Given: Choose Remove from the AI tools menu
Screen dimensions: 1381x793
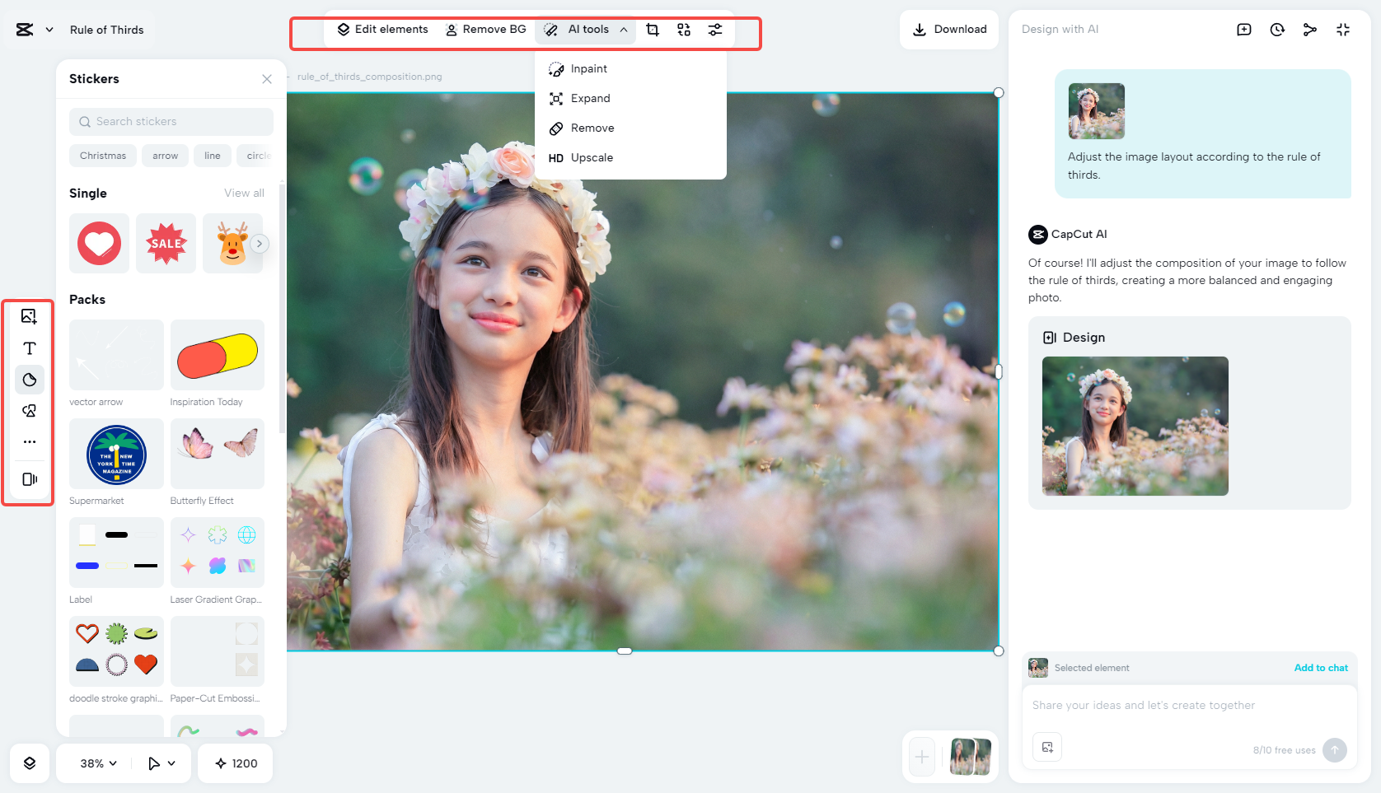Looking at the screenshot, I should click(x=630, y=128).
